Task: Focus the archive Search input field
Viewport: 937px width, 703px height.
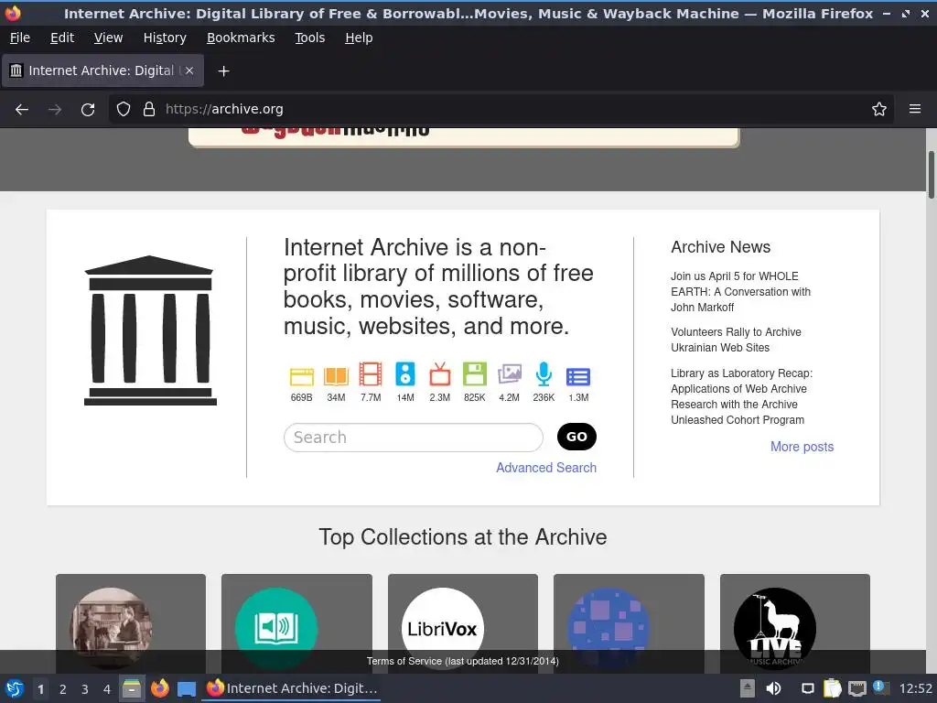Action: pos(414,438)
